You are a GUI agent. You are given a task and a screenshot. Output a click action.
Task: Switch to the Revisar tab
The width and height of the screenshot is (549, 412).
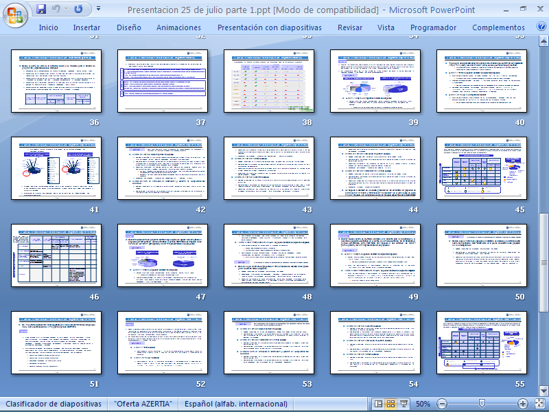click(x=350, y=27)
